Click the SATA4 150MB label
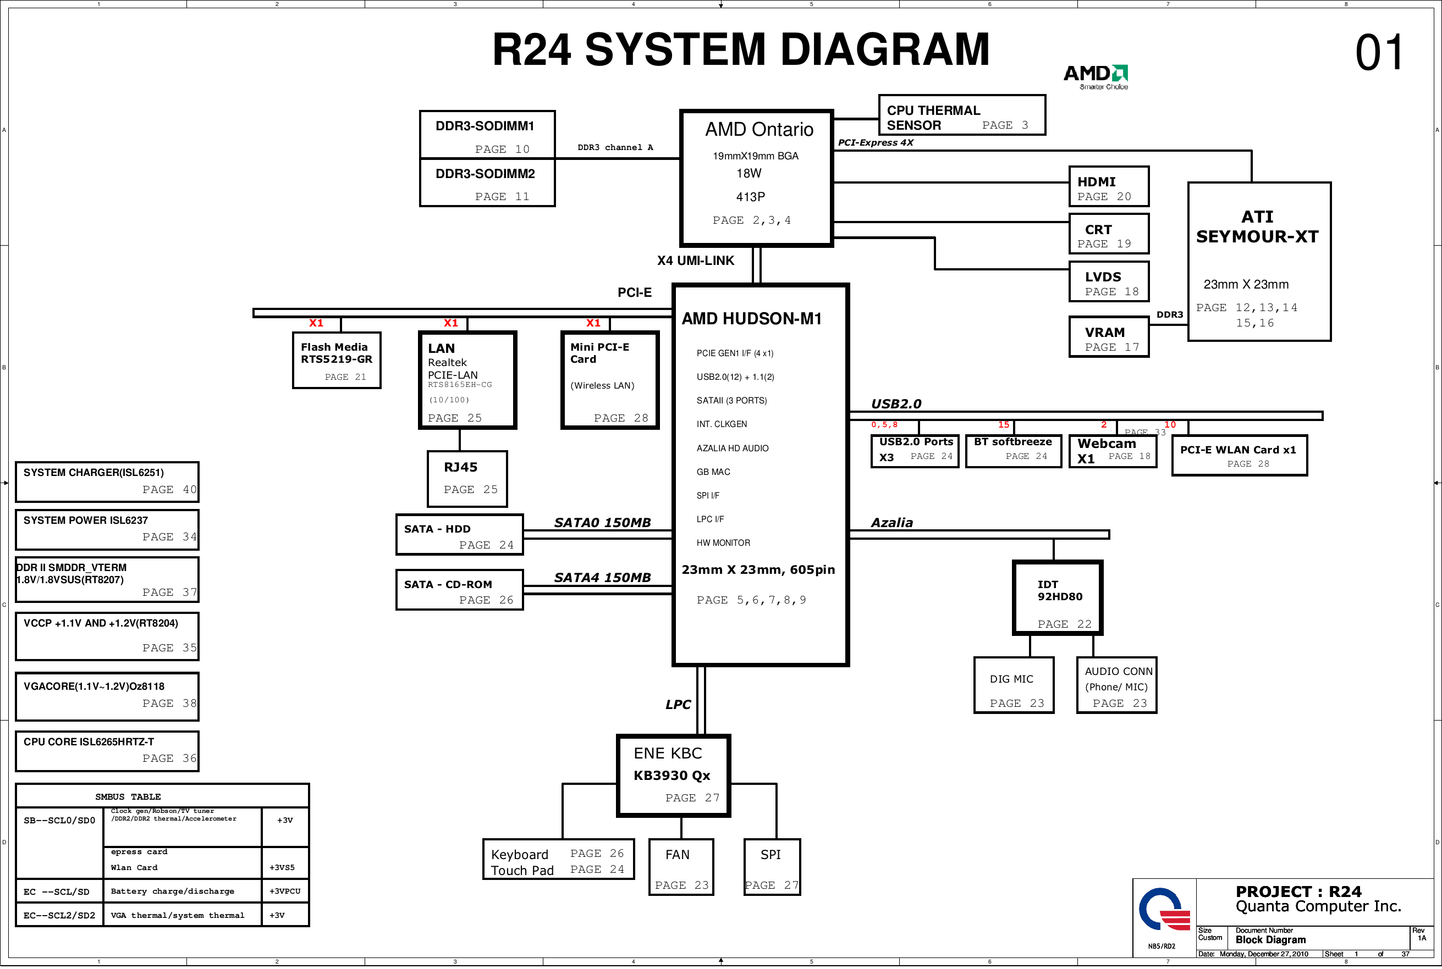This screenshot has width=1442, height=969. (x=602, y=577)
